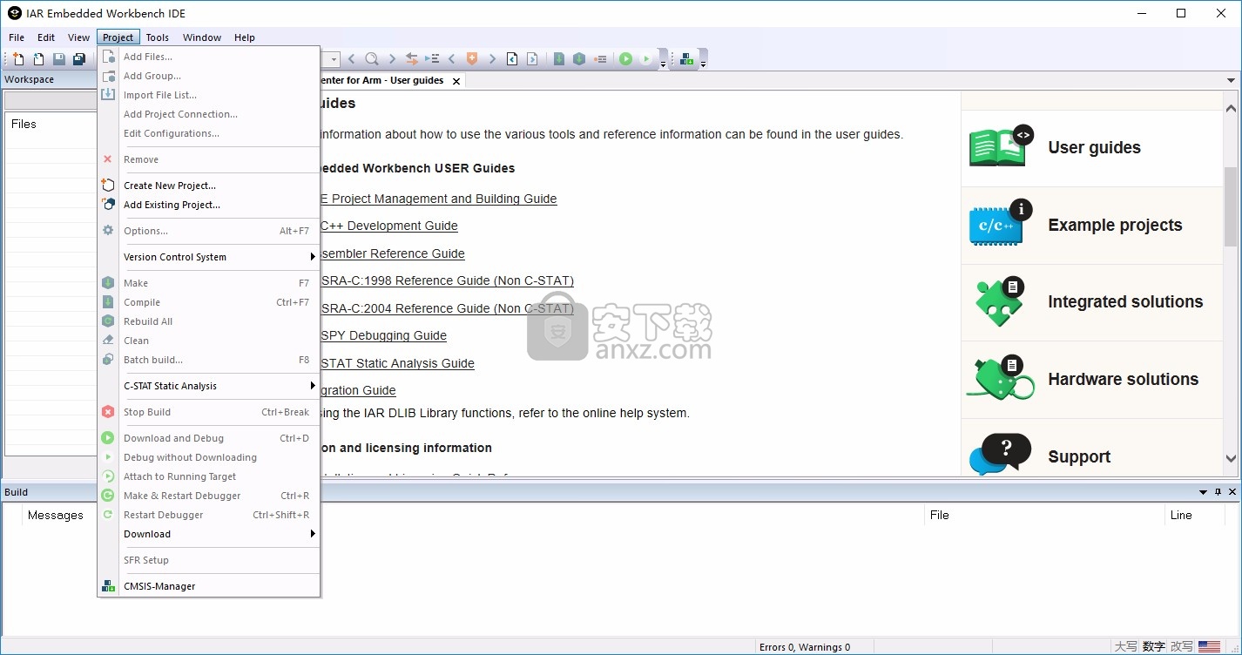The width and height of the screenshot is (1242, 655).
Task: Open the C-SPY Debugging Guide link
Action: click(x=384, y=335)
